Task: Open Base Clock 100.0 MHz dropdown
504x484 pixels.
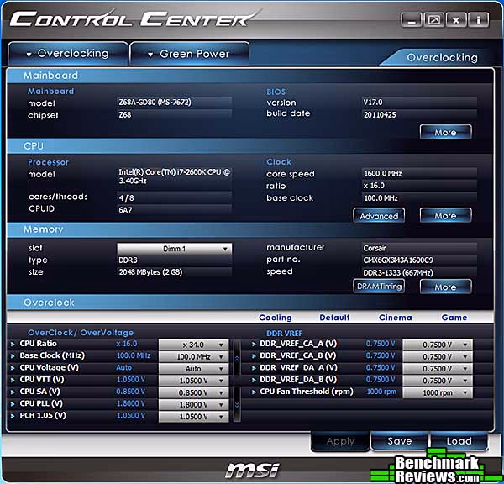Action: [193, 356]
